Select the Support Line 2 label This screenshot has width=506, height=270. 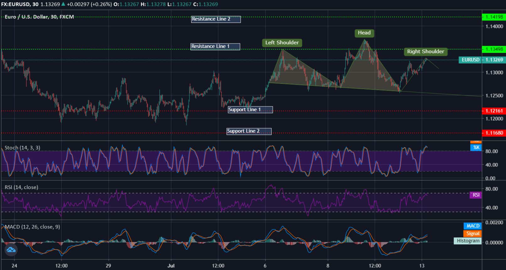point(249,131)
